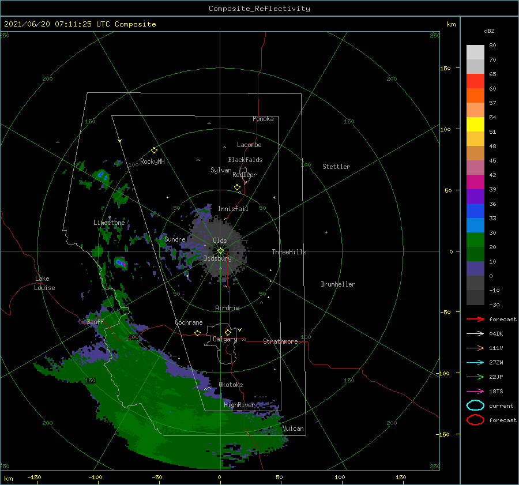
Task: Select the blue 33-36 dBZ swatch
Action: [475, 210]
